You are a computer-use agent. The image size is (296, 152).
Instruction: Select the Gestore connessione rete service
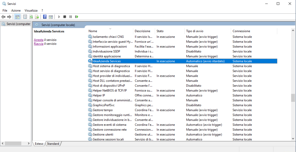pos(182,130)
